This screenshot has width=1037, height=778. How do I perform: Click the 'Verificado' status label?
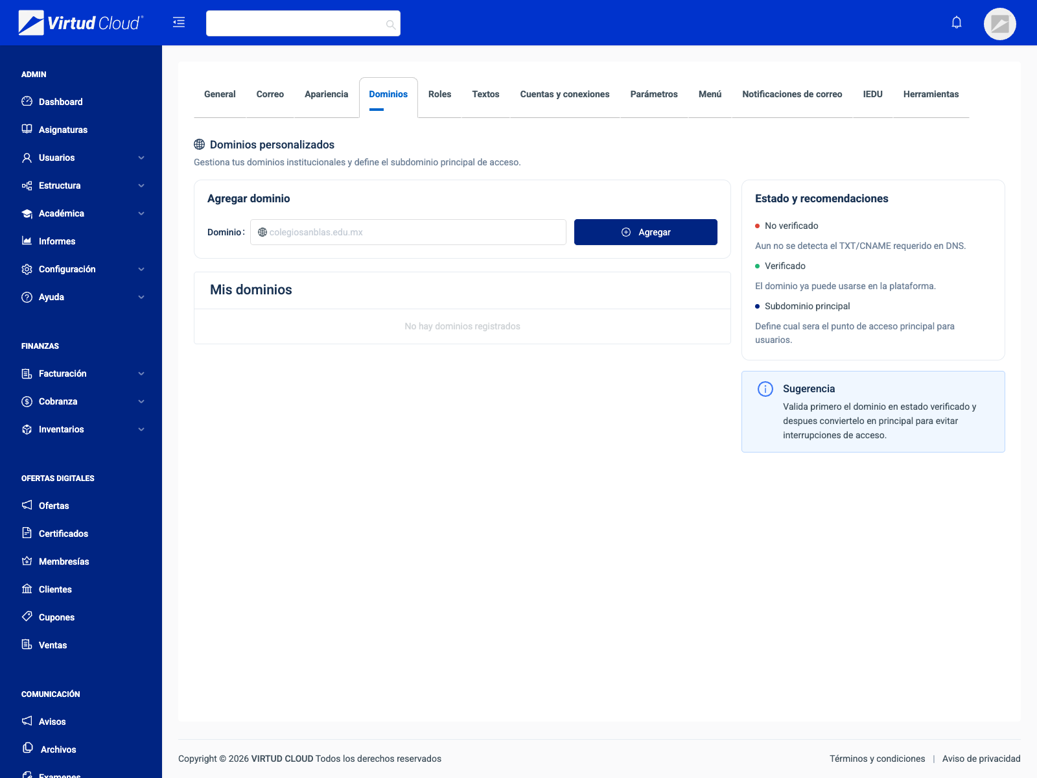pyautogui.click(x=785, y=266)
